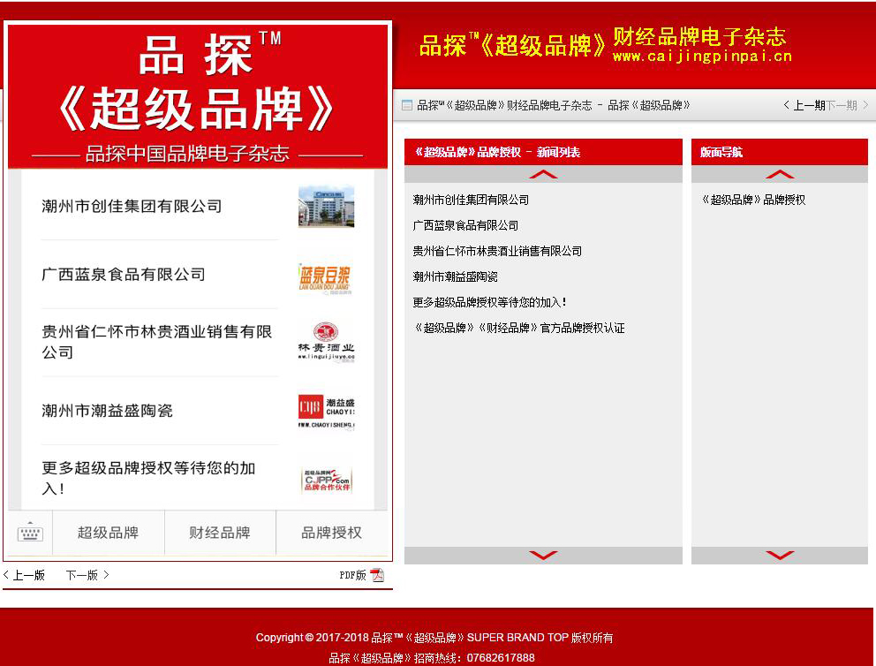The height and width of the screenshot is (666, 876).
Task: Click down arrow in 版面导航 panel
Action: 780,555
